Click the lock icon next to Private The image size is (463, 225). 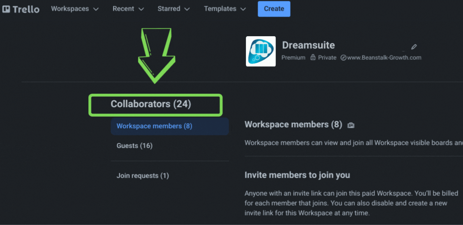[313, 57]
